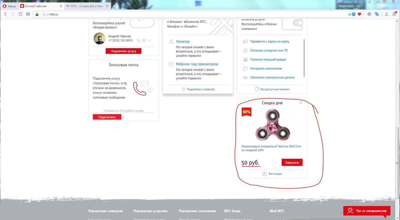Screen dimensions: 400x220
Task: Open footer Управление платежами section
Action: (197, 211)
